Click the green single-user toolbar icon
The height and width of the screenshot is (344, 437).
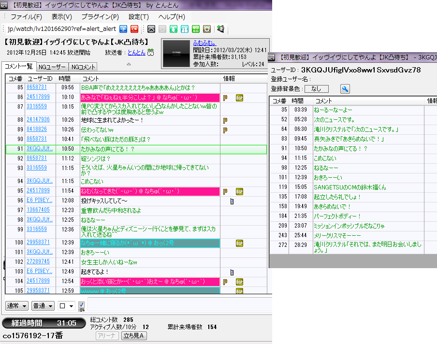click(174, 29)
